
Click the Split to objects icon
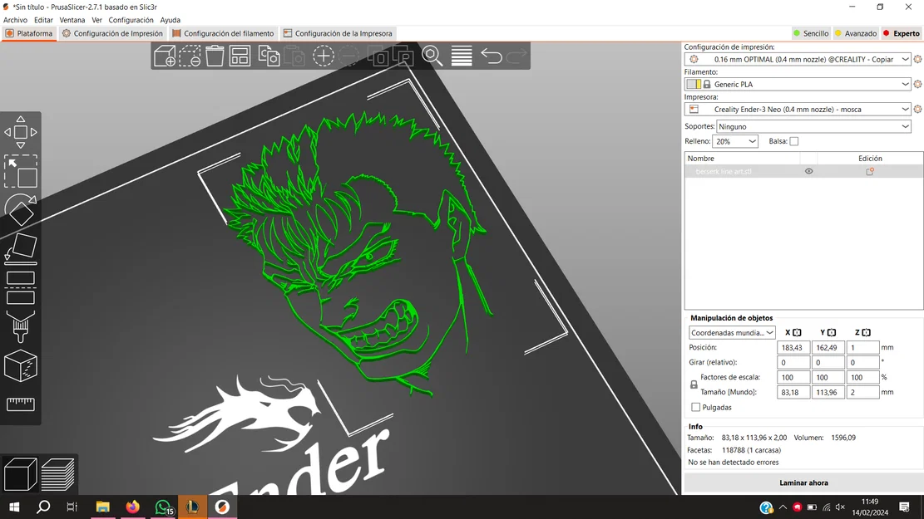tap(377, 56)
